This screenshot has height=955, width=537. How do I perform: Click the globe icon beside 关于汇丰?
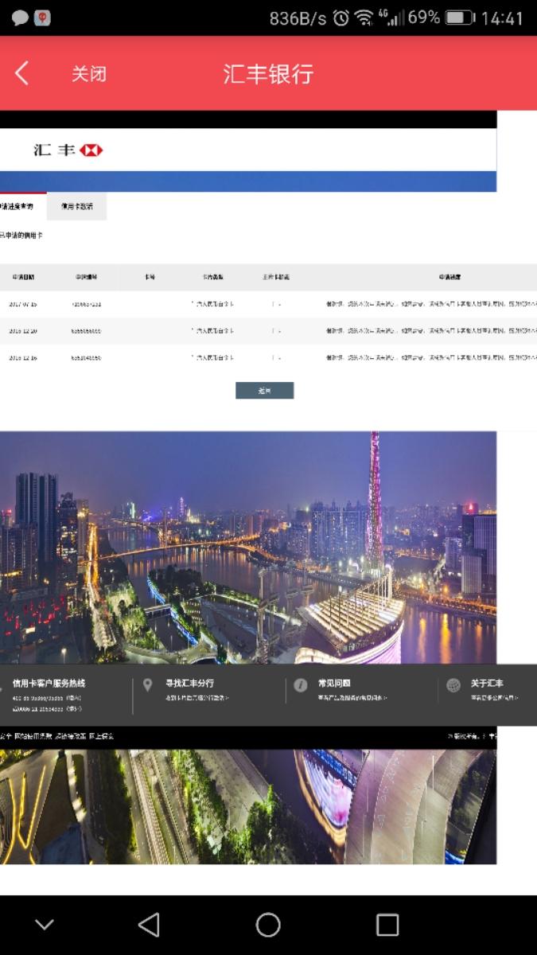[453, 685]
